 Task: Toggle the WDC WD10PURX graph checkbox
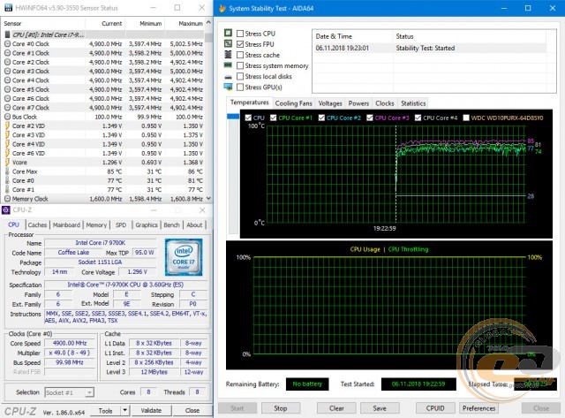(466, 118)
